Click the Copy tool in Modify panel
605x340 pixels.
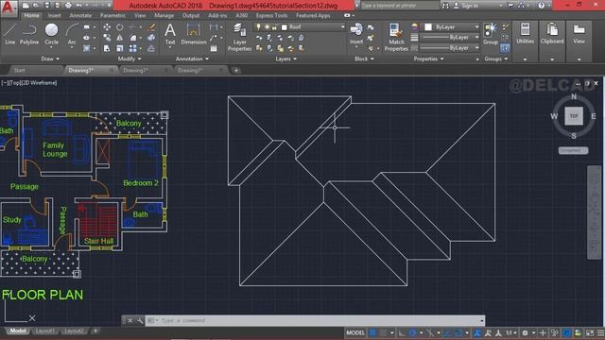pyautogui.click(x=107, y=38)
